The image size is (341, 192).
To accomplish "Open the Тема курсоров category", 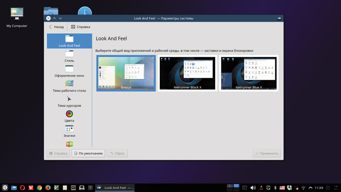I will tap(69, 101).
